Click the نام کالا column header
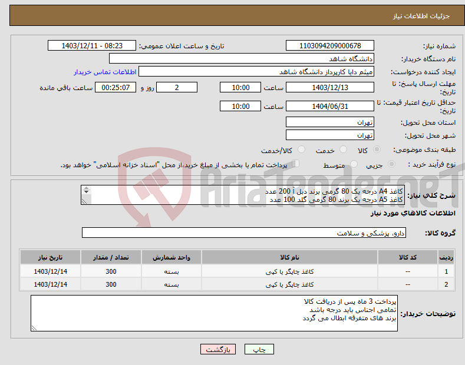The image size is (465, 365). (289, 257)
